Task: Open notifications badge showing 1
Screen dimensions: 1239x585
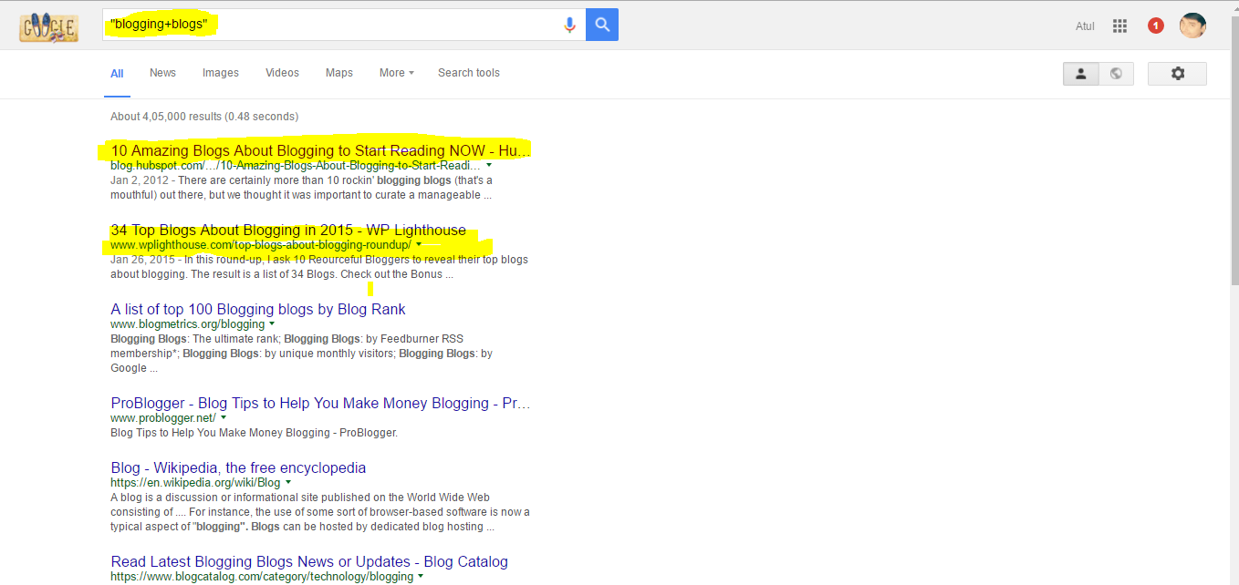Action: click(1156, 26)
